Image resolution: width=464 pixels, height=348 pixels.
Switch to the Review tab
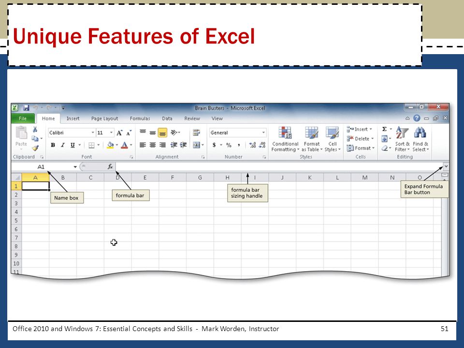pyautogui.click(x=192, y=118)
